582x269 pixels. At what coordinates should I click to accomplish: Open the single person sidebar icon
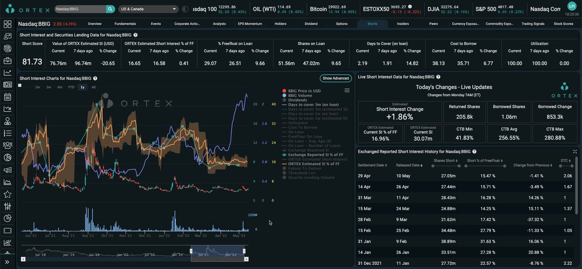(x=7, y=121)
